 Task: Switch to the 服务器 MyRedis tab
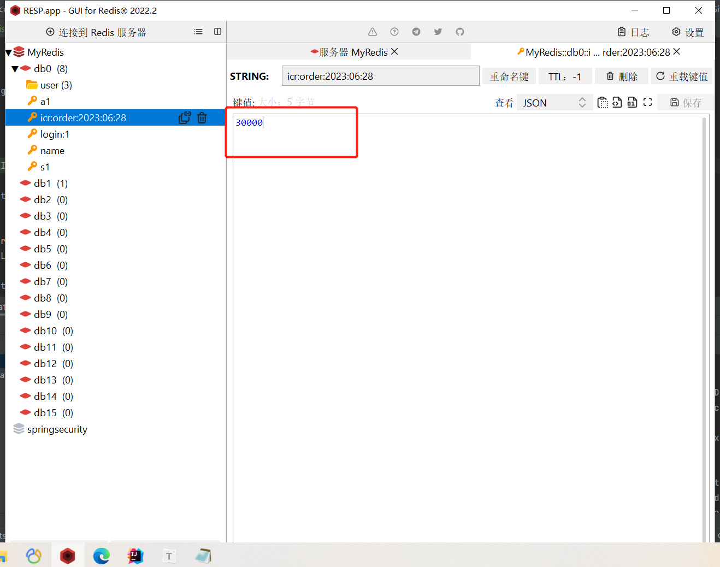[349, 52]
